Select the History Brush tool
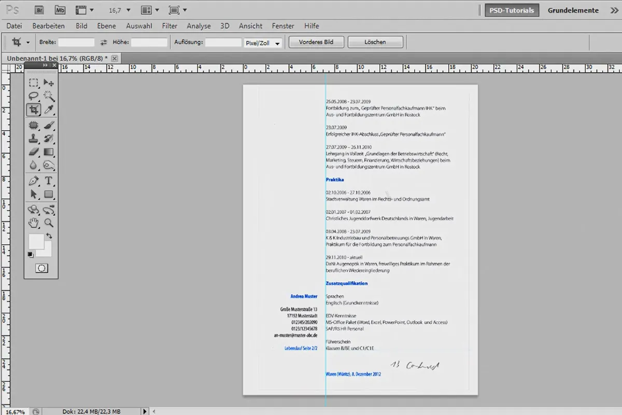This screenshot has width=622, height=415. [x=49, y=139]
